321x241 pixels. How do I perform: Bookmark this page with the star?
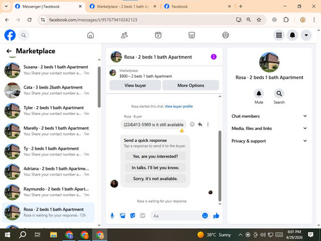(259, 20)
